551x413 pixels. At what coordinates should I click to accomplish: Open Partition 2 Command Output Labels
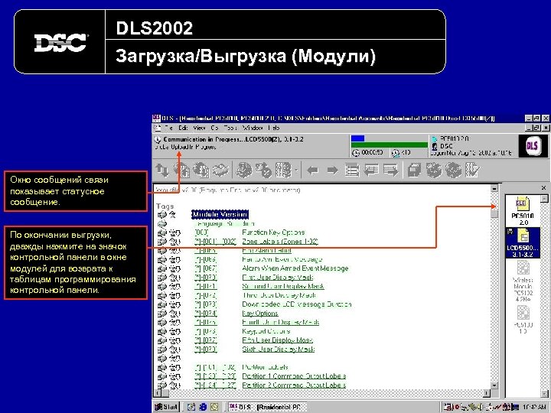coord(294,385)
